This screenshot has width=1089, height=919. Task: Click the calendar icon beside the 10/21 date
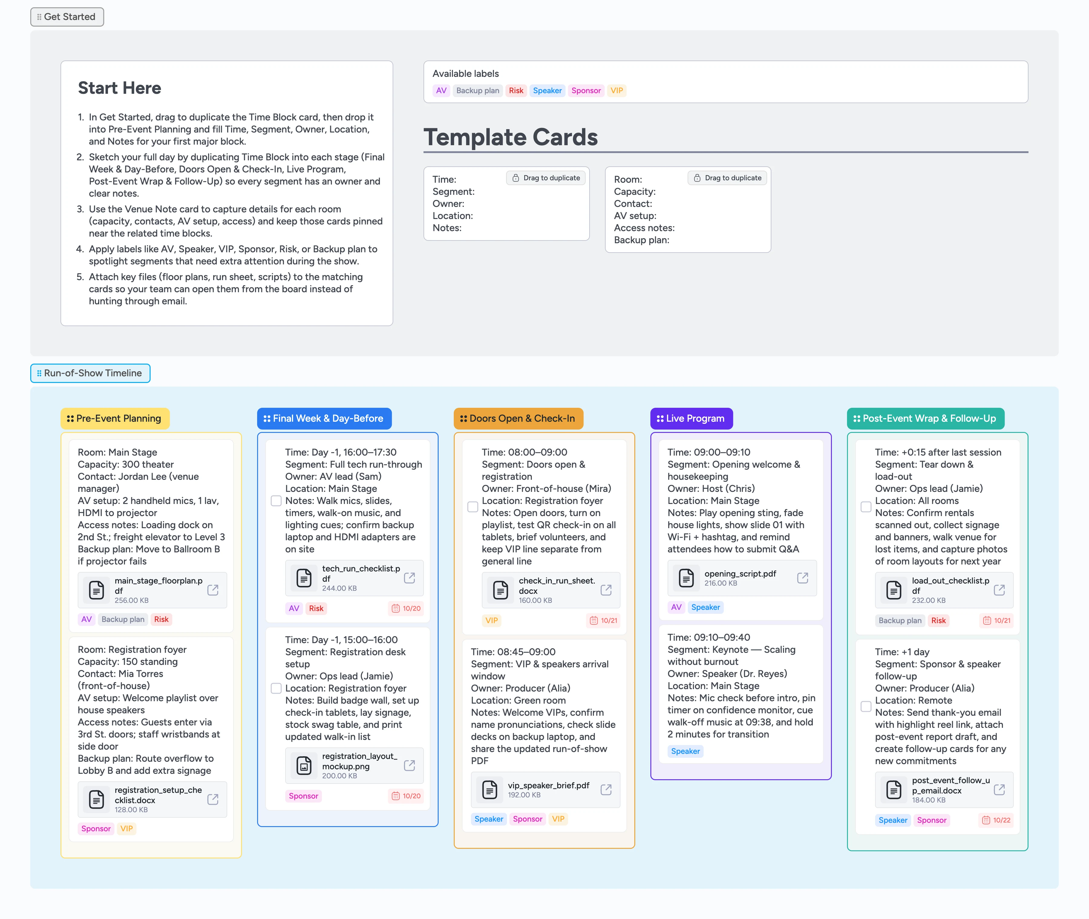594,620
